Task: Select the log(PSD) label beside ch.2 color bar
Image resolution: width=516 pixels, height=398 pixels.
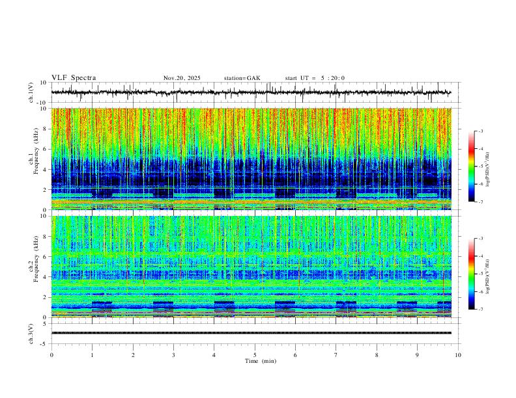Action: tap(488, 276)
